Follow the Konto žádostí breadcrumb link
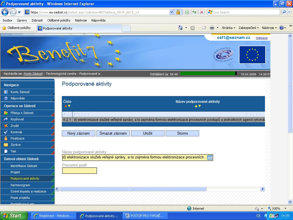Image resolution: width=293 pixels, height=220 pixels. click(33, 74)
